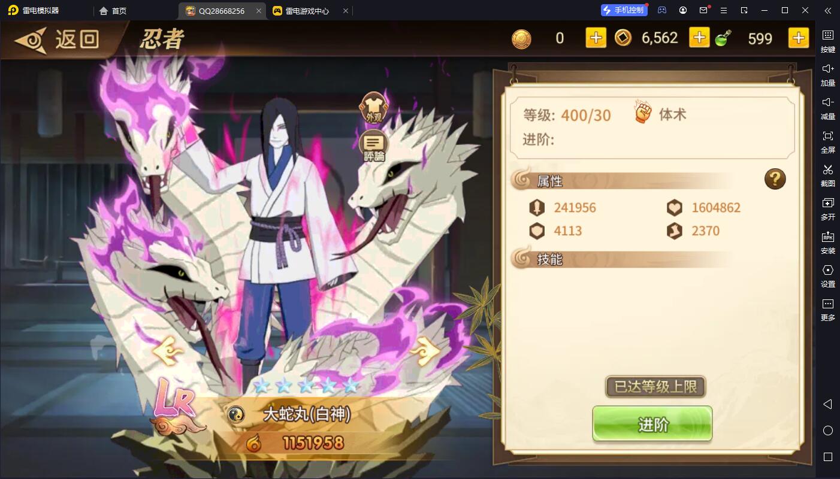This screenshot has width=840, height=479.
Task: Click the green 进阶 button
Action: (652, 424)
